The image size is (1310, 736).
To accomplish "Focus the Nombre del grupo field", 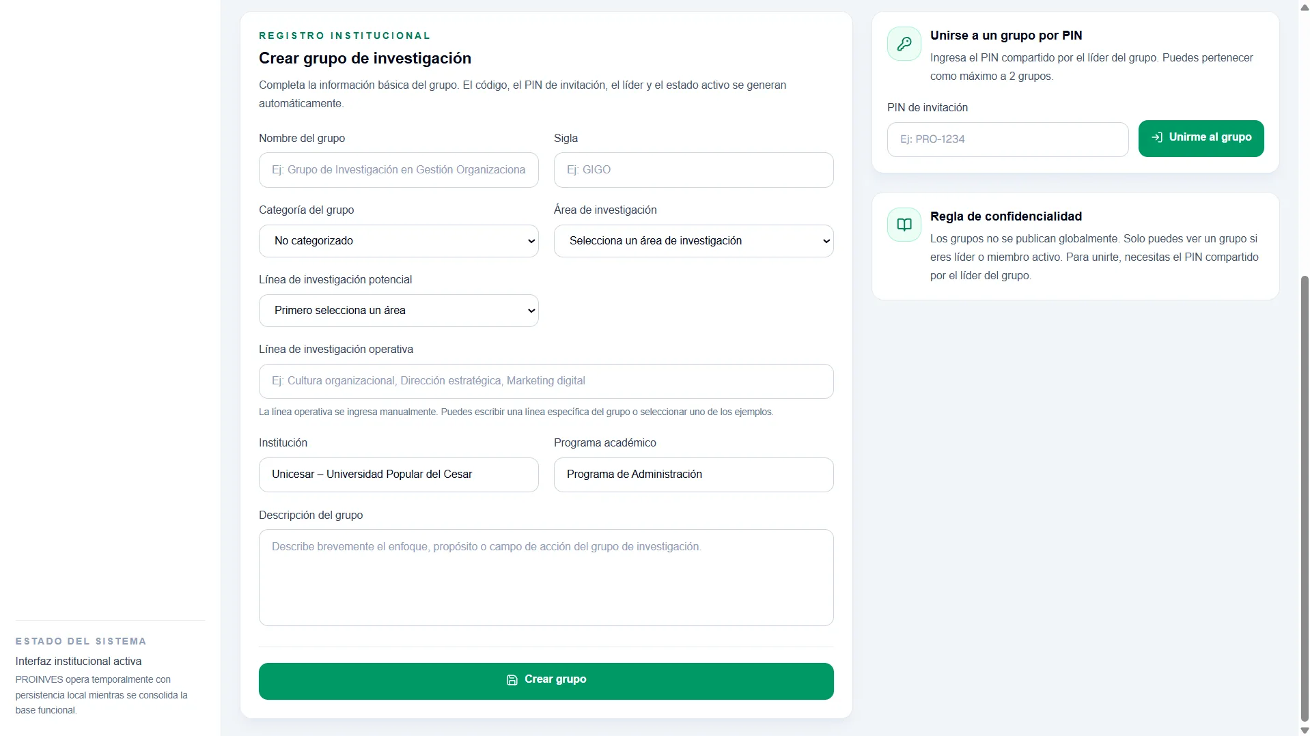I will (x=399, y=170).
